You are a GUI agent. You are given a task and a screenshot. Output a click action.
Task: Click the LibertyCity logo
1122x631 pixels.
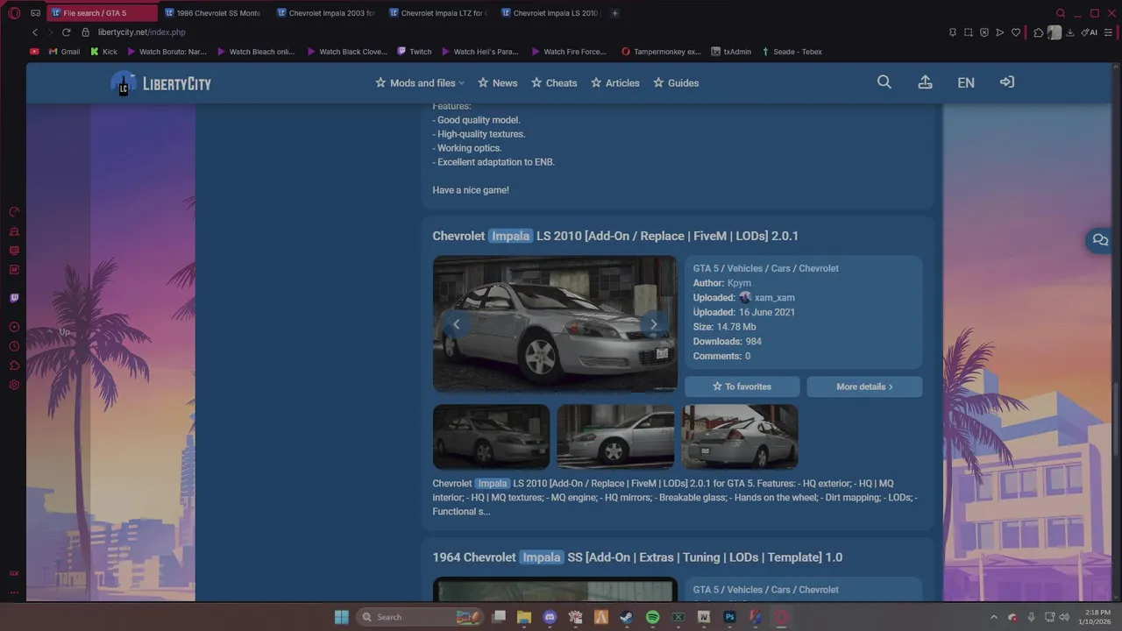click(x=161, y=83)
